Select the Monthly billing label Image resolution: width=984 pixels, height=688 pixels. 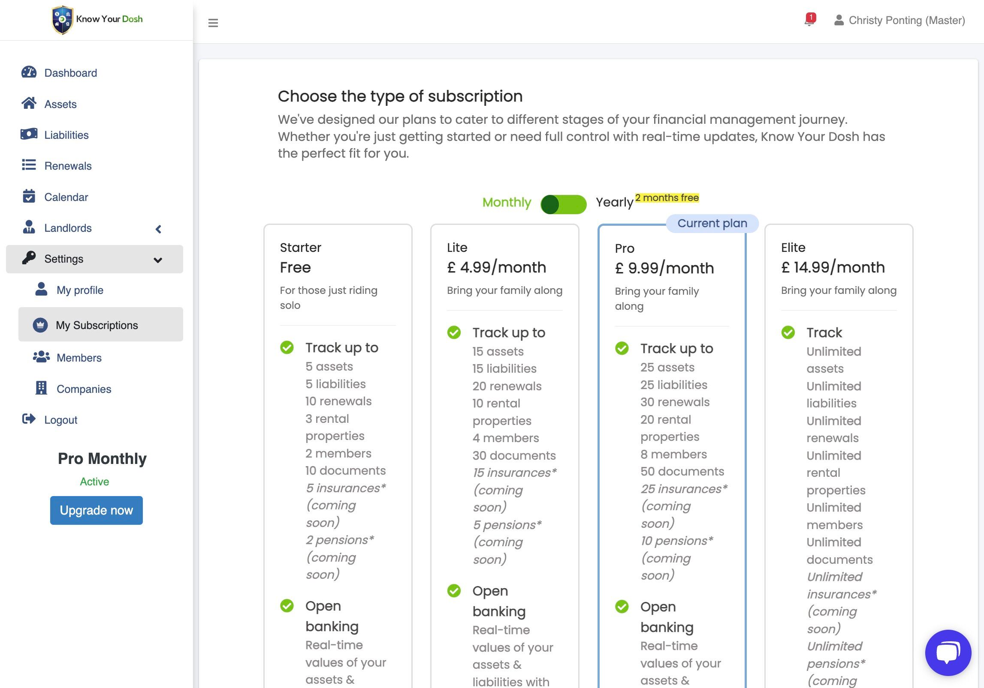(x=506, y=202)
